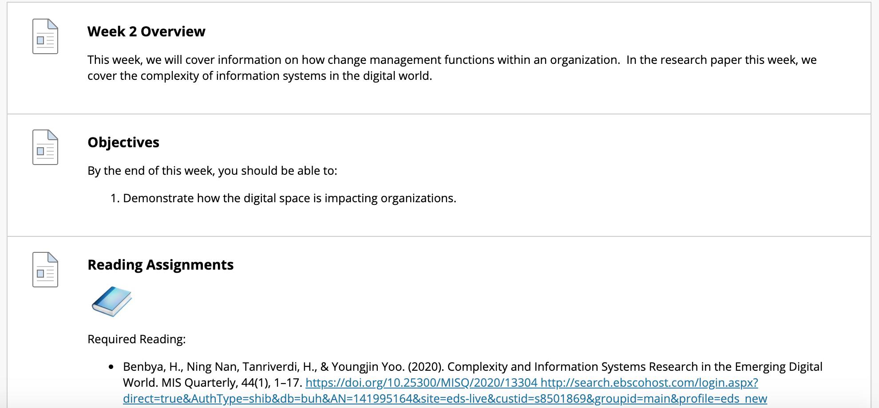879x408 pixels.
Task: Click the Reading Assignments document icon
Action: point(45,270)
